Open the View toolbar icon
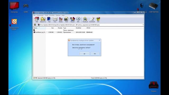Screen dimensions: 169x95 coord(55,20)
